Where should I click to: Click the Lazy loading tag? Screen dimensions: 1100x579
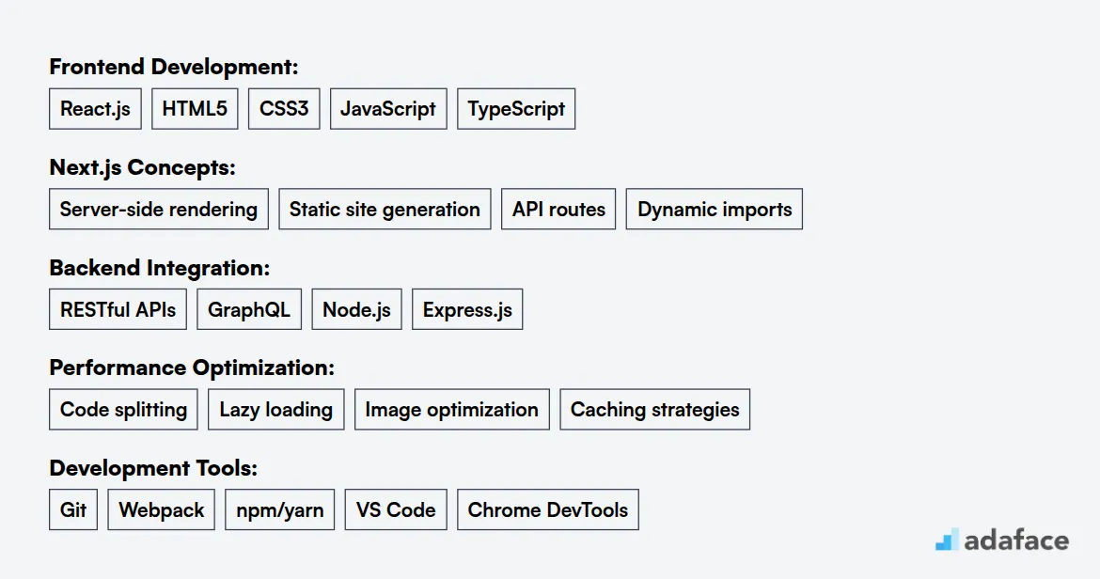point(276,410)
